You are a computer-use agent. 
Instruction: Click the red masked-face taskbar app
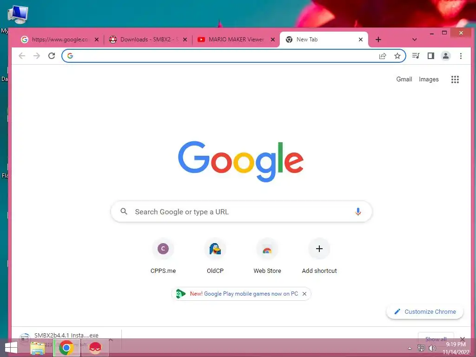95,348
